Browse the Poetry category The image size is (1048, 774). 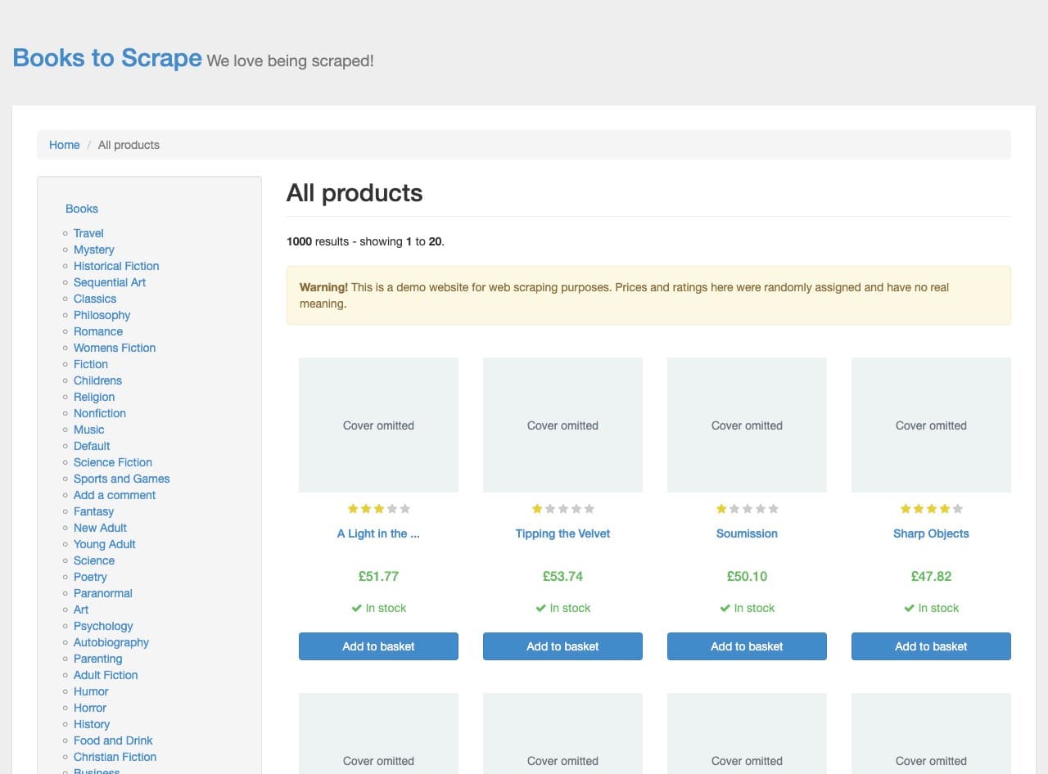click(90, 577)
